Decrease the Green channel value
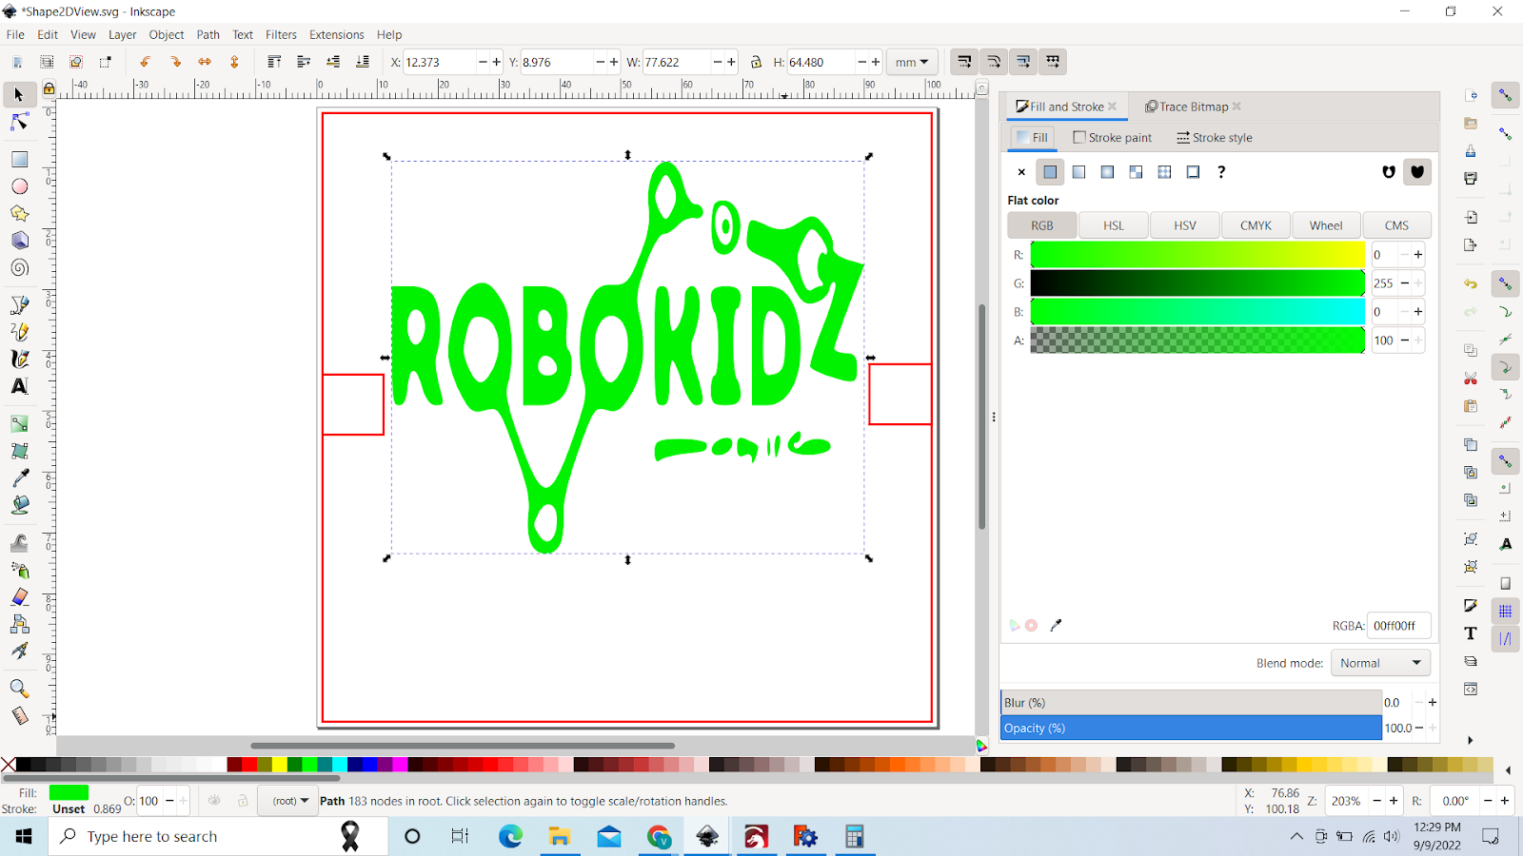 click(1405, 283)
